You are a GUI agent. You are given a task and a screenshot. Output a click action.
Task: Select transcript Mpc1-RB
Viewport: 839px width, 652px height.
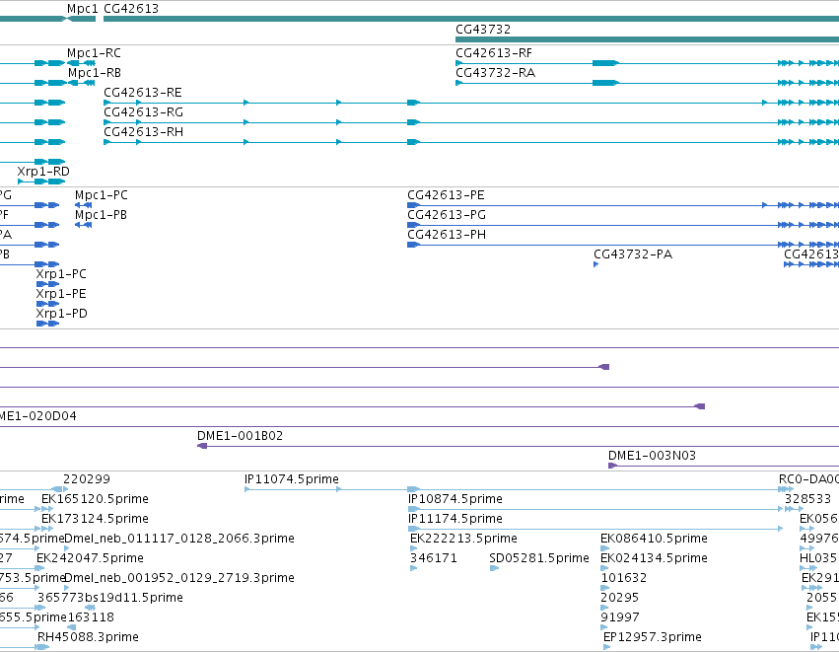click(x=95, y=73)
